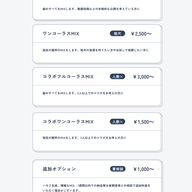This screenshot has width=192, height=192.
Task: Open the コラボワンコーラスMIX plan title
Action: 68,122
